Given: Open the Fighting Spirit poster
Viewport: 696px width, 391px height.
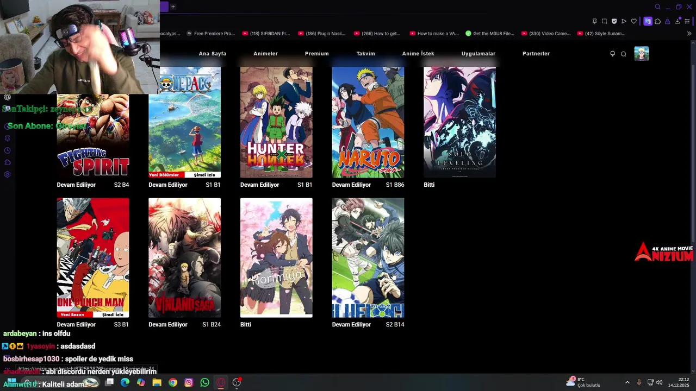Looking at the screenshot, I should [x=93, y=136].
